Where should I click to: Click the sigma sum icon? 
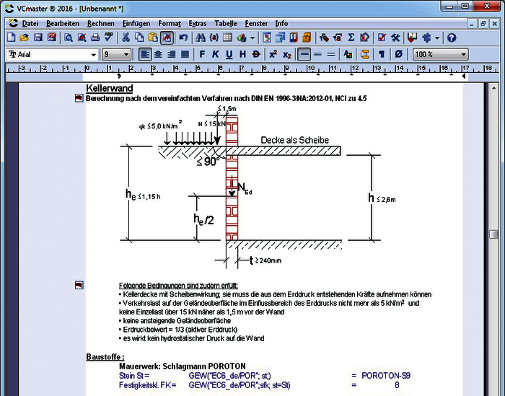351,38
